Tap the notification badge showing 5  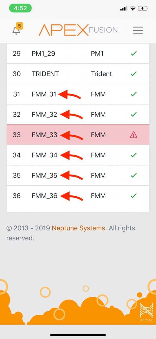coord(19,26)
